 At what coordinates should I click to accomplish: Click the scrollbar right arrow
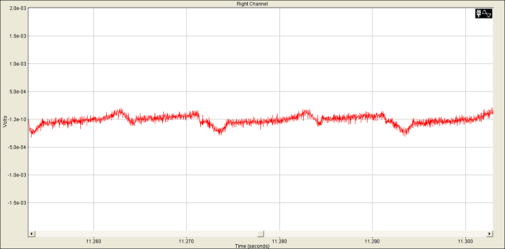[x=490, y=234]
